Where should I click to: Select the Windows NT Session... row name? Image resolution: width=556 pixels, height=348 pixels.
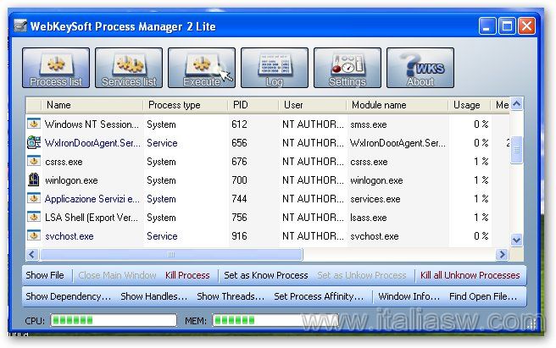[x=92, y=124]
